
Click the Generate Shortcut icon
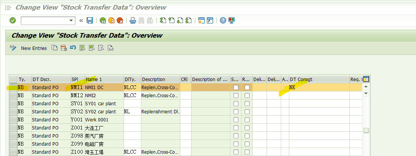coord(210,20)
